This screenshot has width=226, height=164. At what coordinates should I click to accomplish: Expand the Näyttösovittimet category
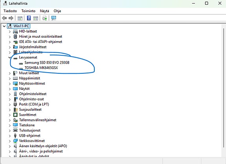click(10, 84)
